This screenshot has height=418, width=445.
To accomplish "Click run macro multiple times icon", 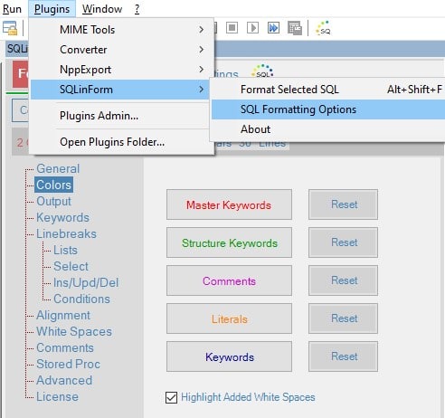I will point(273,28).
